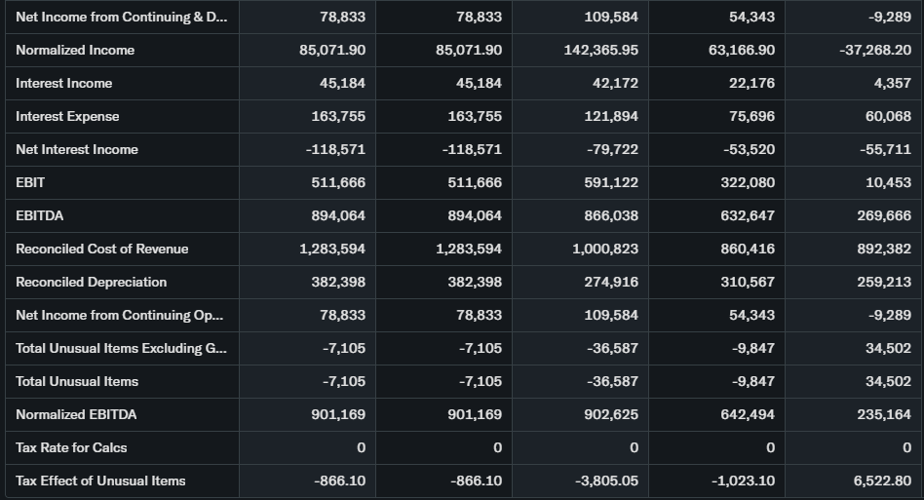This screenshot has width=924, height=500.
Task: Click the "Reconciled Cost of Revenue" label
Action: [x=102, y=249]
